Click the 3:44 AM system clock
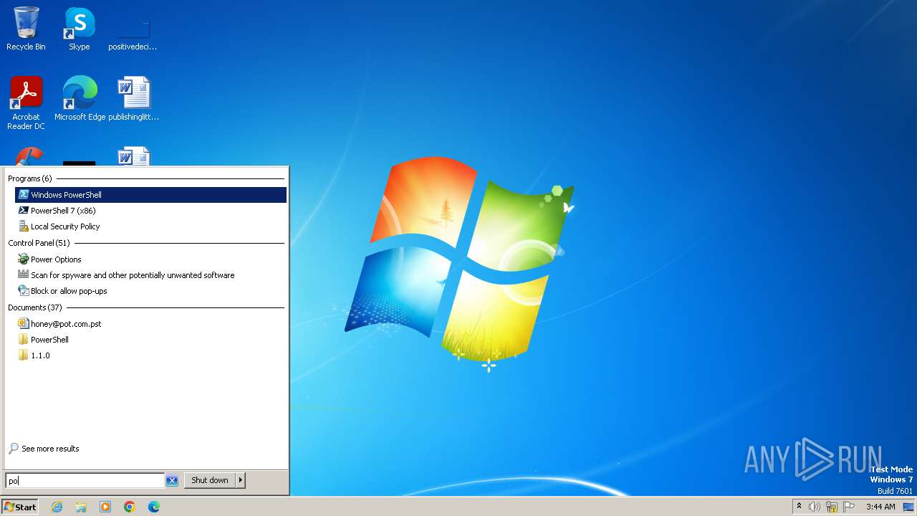 tap(880, 507)
